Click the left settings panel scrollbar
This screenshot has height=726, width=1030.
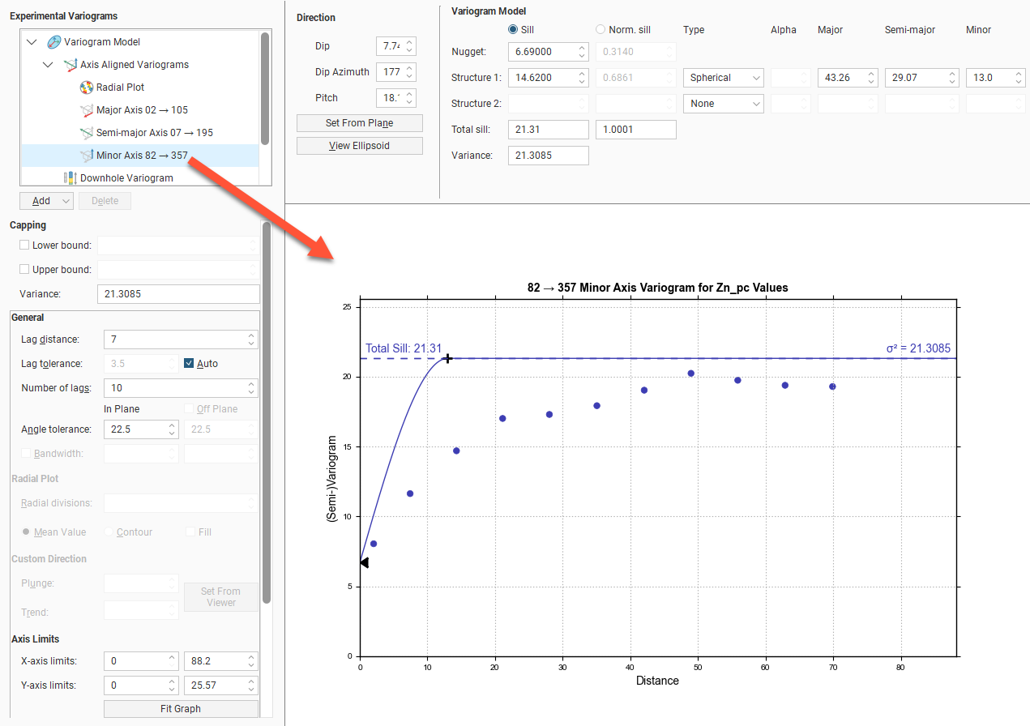[x=267, y=405]
